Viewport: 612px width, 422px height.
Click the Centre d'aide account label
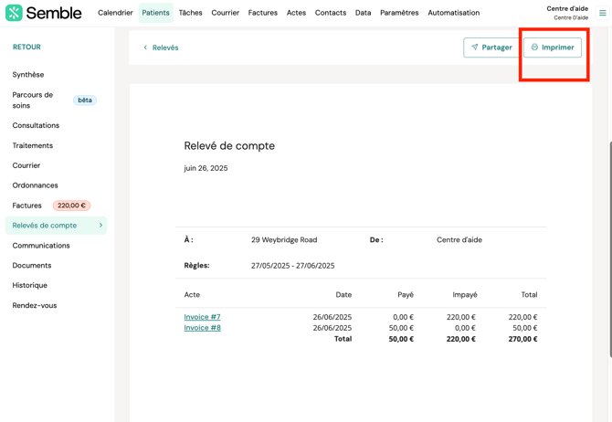(566, 9)
